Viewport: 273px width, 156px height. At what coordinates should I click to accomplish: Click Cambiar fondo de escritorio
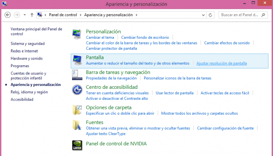click(145, 38)
